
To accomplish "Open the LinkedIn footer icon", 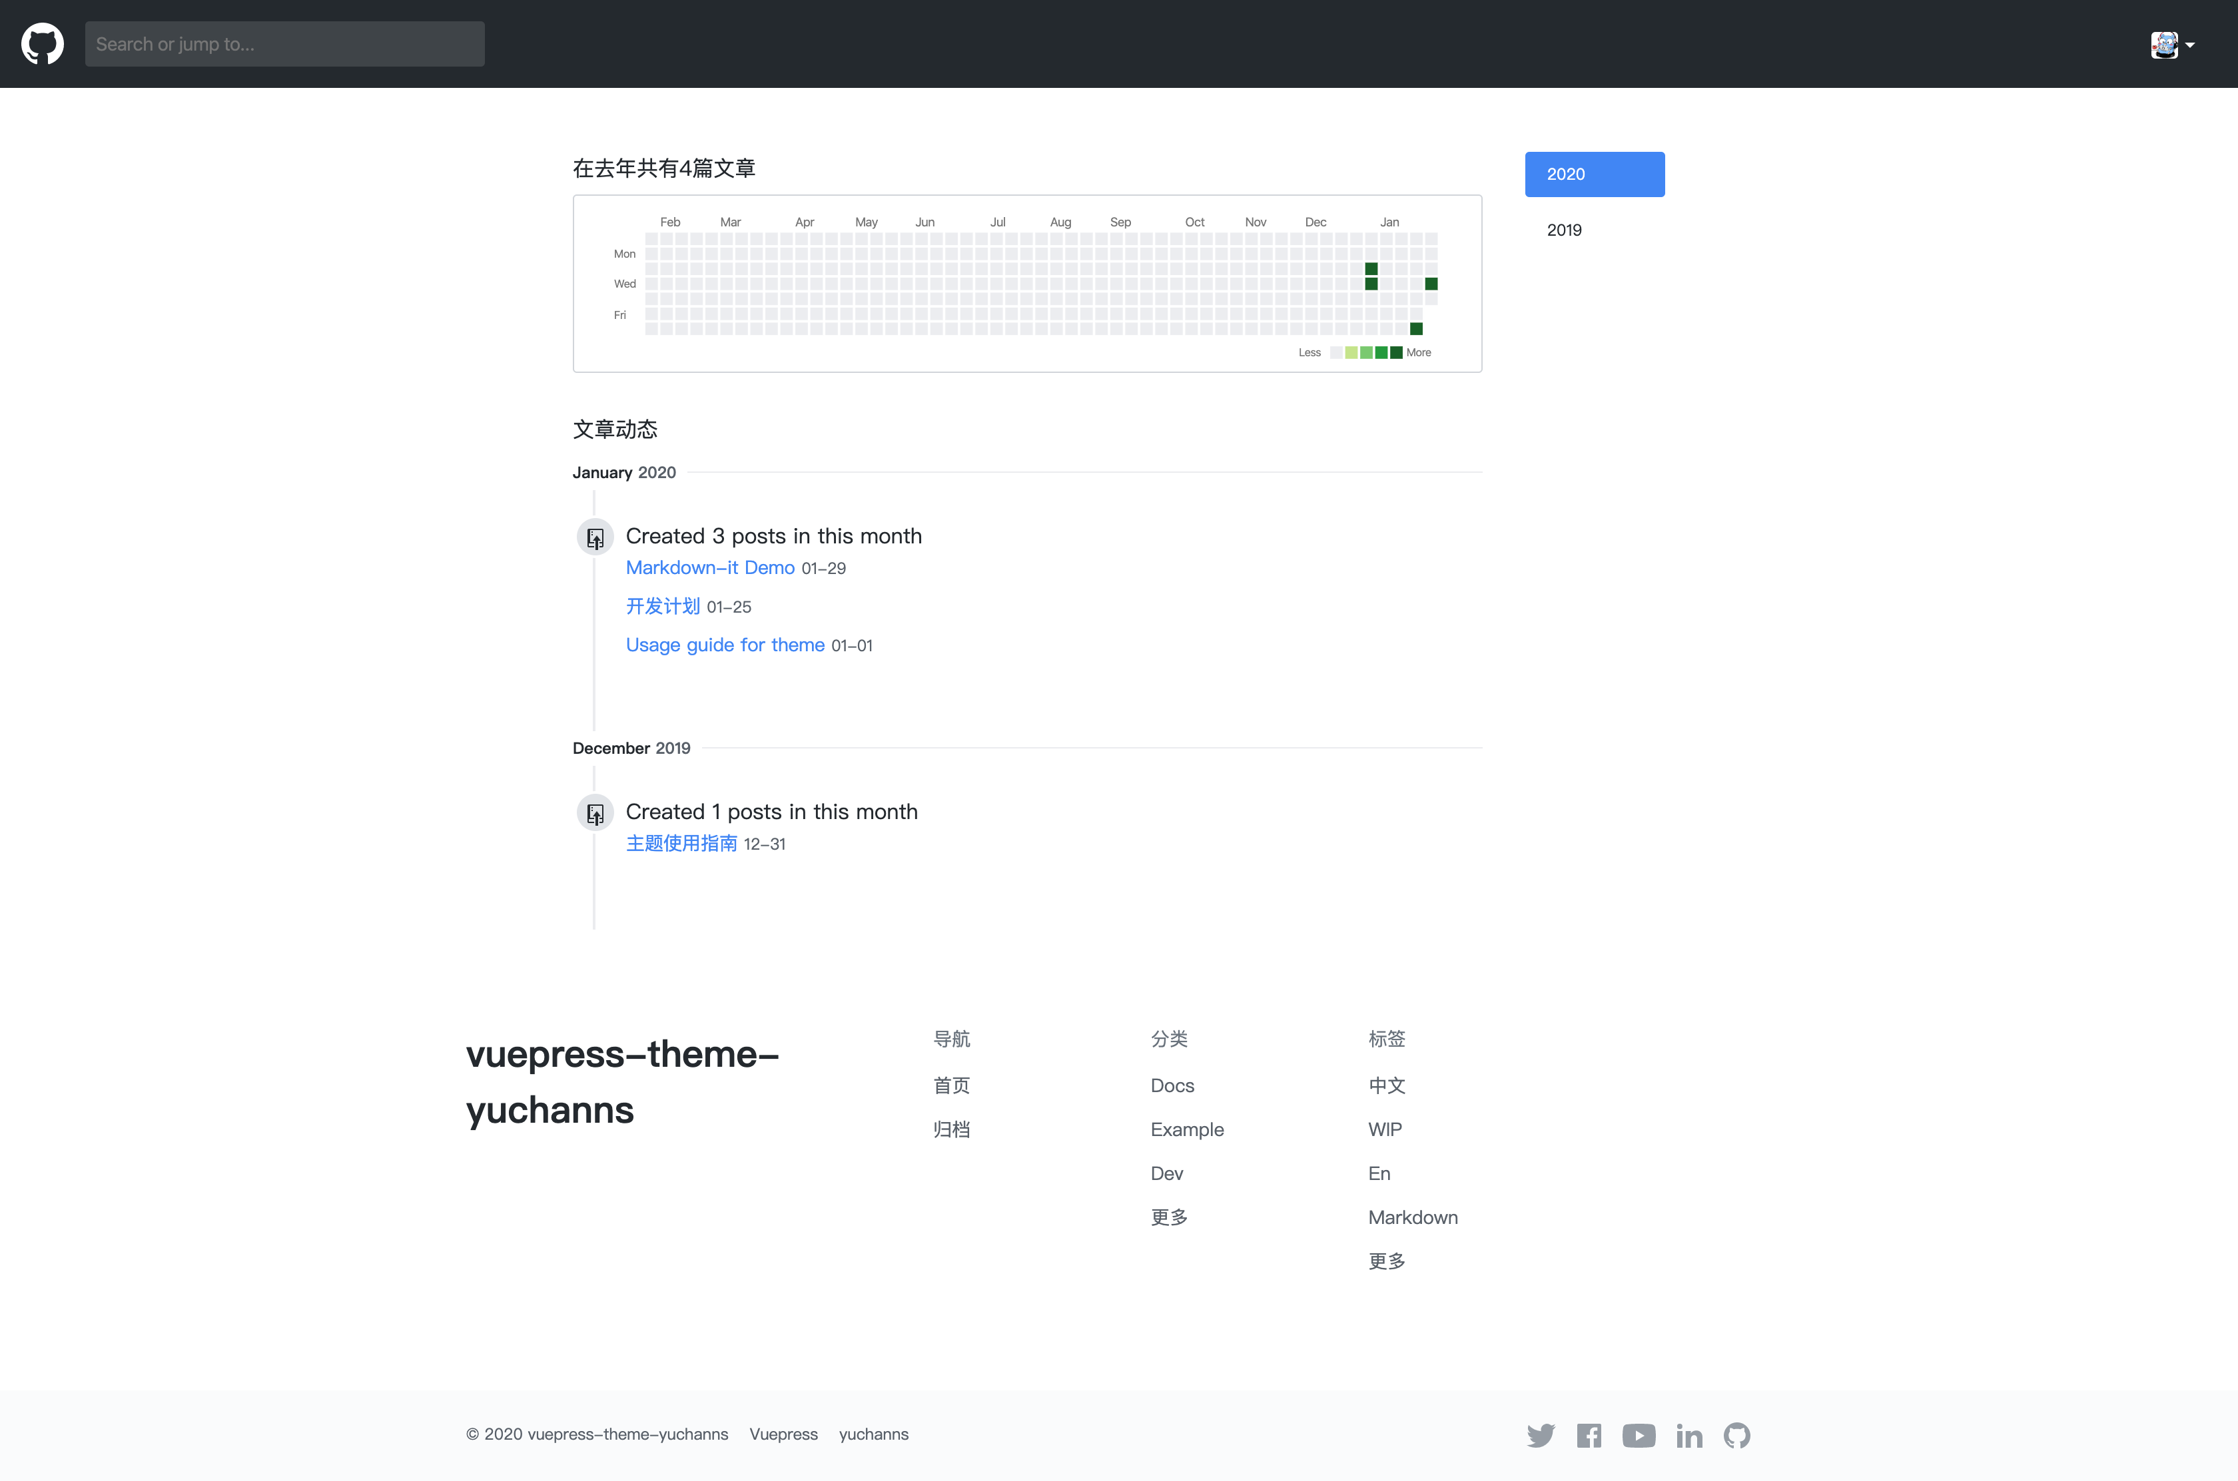I will point(1688,1436).
